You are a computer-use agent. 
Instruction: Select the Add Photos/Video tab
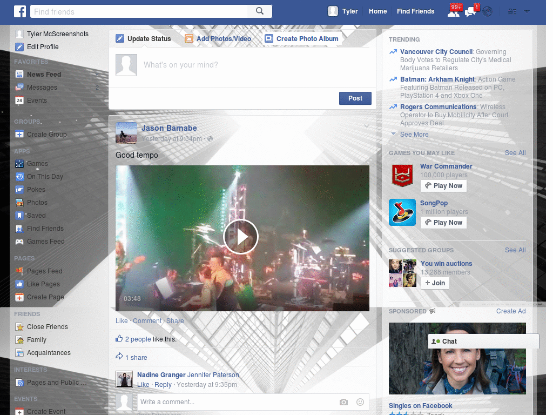coord(218,39)
